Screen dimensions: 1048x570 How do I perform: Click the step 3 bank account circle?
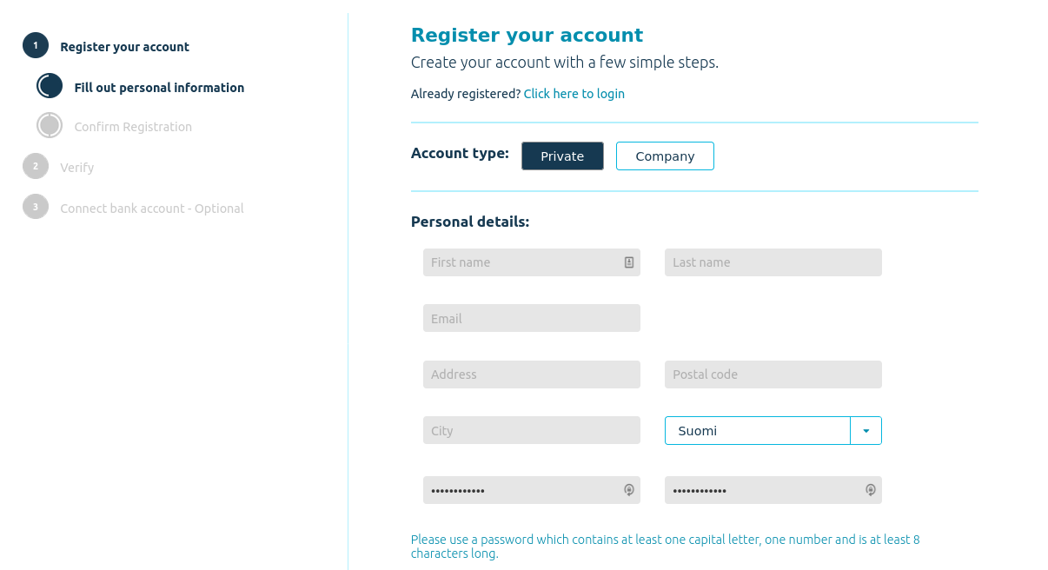click(36, 207)
